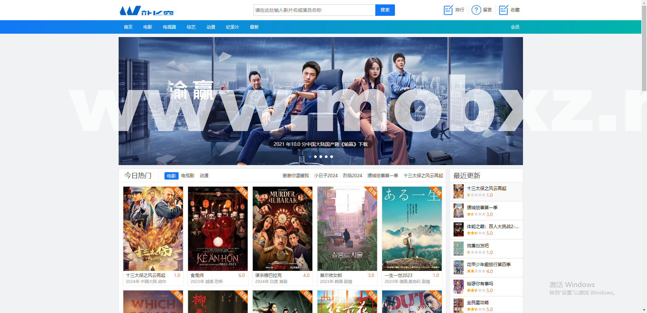
Task: Focus the movie search input field
Action: 314,10
